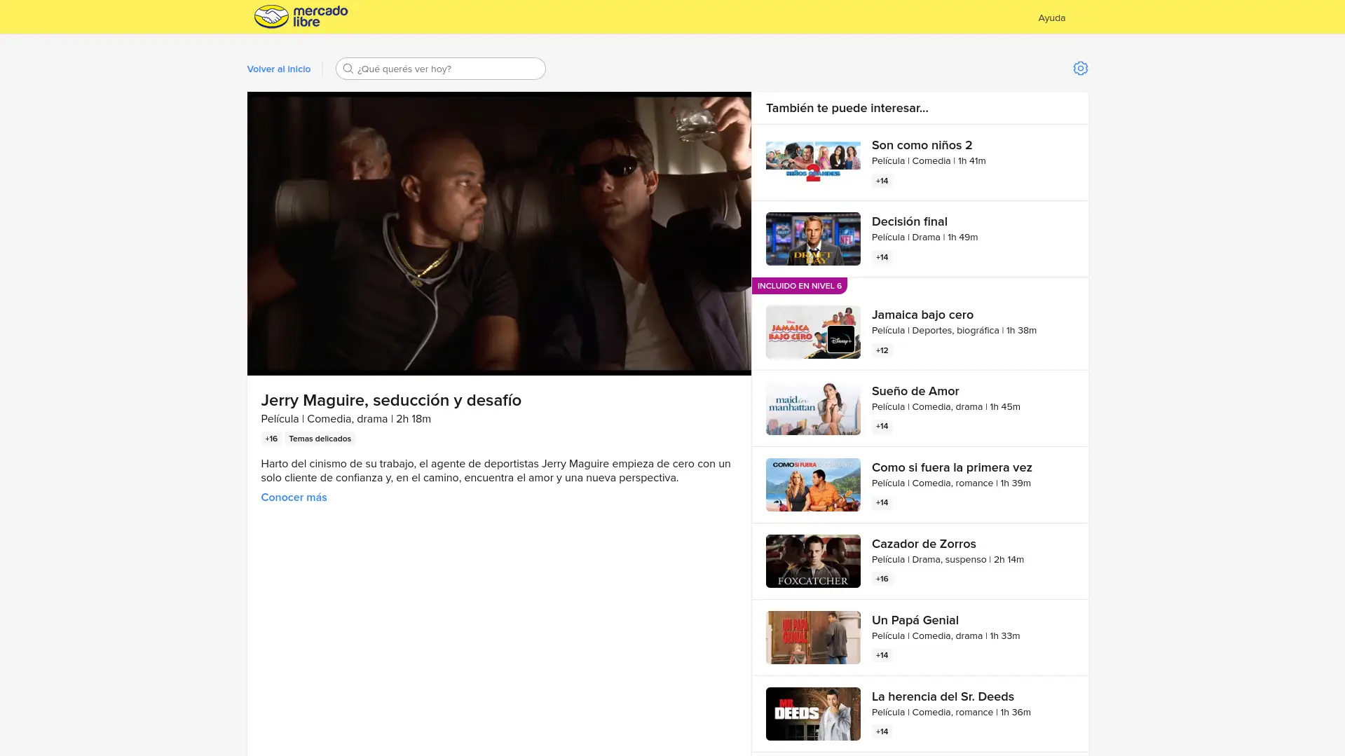Click Drama, suspenso | 2h 14m text

[x=968, y=559]
